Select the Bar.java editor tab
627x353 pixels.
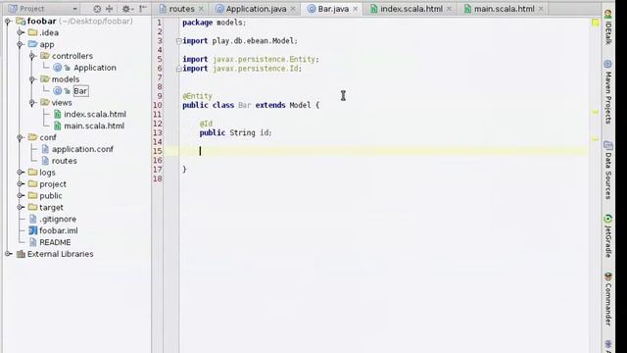click(333, 9)
